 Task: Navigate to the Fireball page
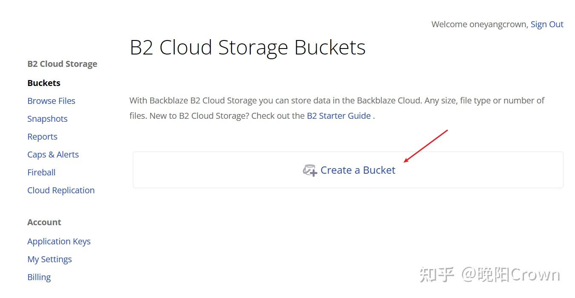pyautogui.click(x=41, y=172)
